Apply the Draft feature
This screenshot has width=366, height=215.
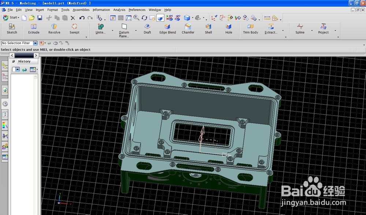tap(147, 29)
